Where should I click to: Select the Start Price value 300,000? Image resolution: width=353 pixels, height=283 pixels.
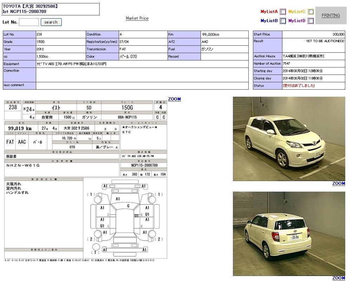click(338, 34)
